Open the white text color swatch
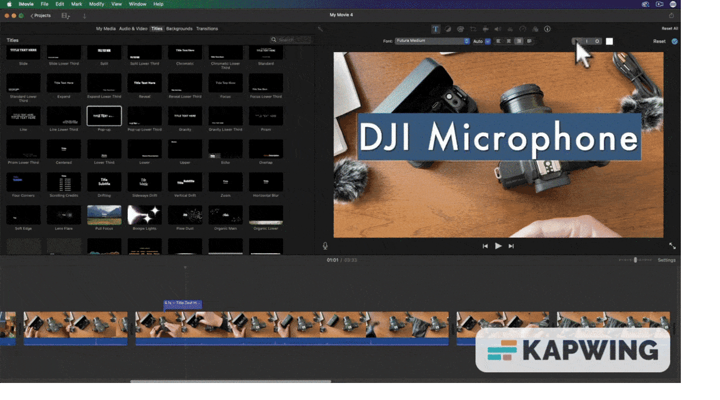The image size is (720, 400). coord(609,41)
